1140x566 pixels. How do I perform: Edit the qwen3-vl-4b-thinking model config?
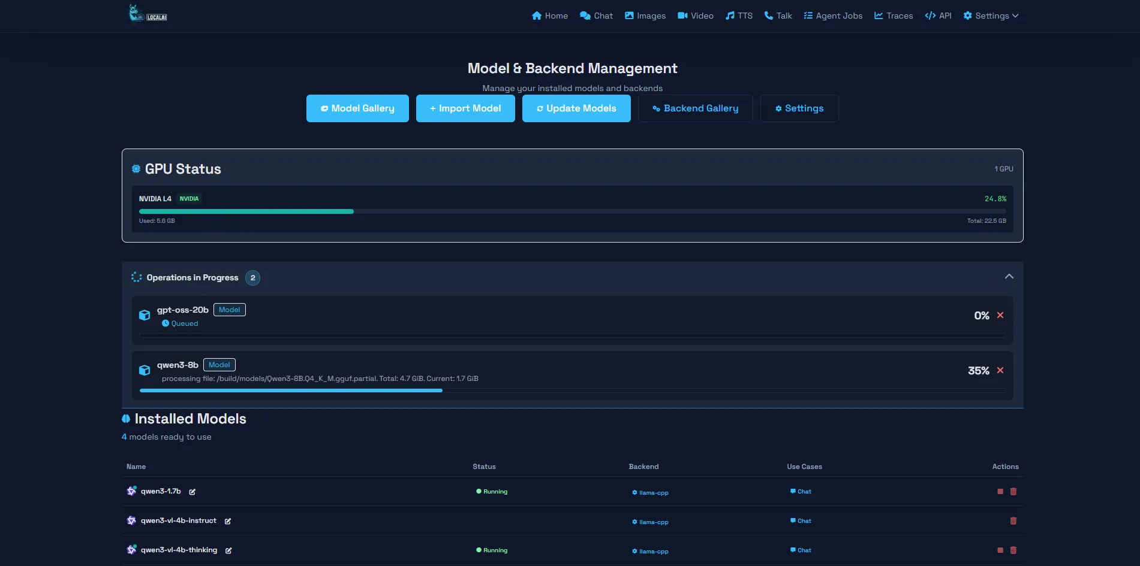(x=228, y=550)
